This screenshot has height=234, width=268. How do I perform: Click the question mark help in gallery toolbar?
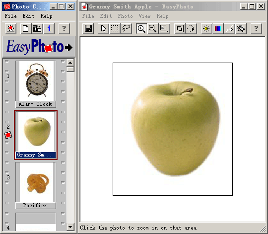pos(64,28)
